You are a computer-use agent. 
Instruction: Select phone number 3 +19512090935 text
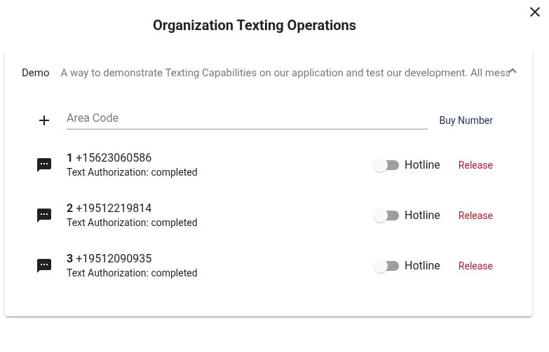point(109,258)
